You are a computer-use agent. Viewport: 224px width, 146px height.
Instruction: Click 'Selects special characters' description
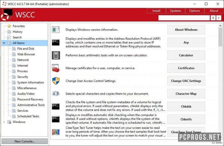tap(107, 94)
